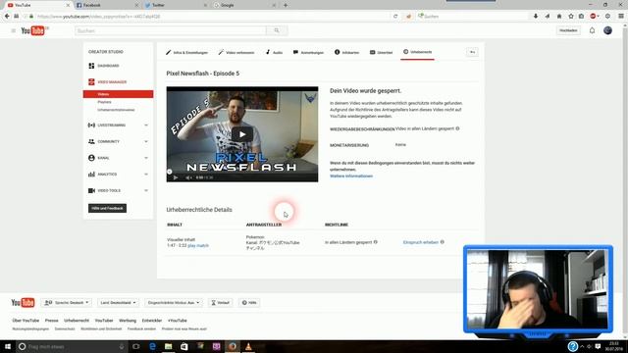Open the account avatar menu
This screenshot has width=628, height=353.
pyautogui.click(x=607, y=30)
